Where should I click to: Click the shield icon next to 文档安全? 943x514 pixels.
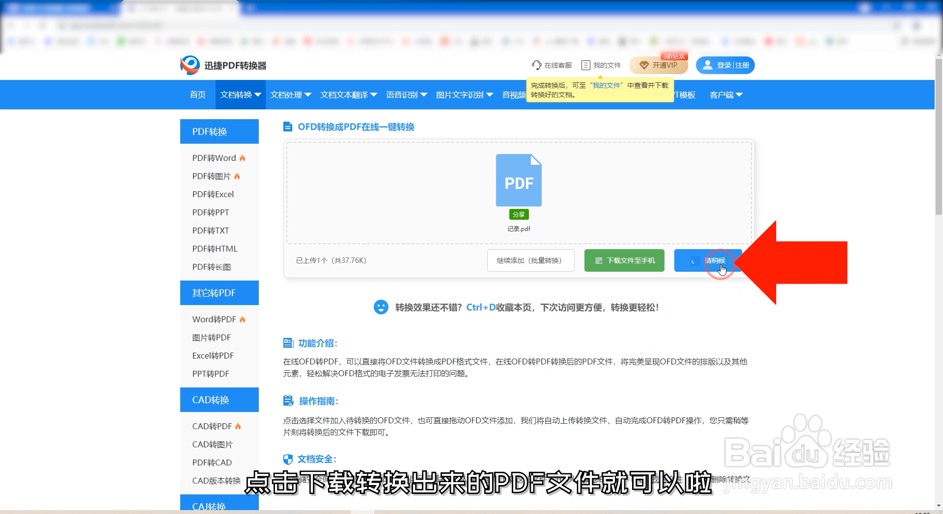coord(288,459)
